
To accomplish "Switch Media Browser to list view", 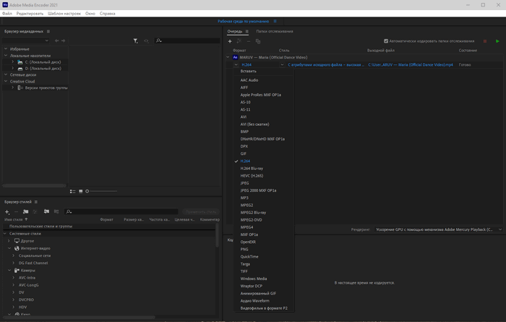I will point(72,191).
